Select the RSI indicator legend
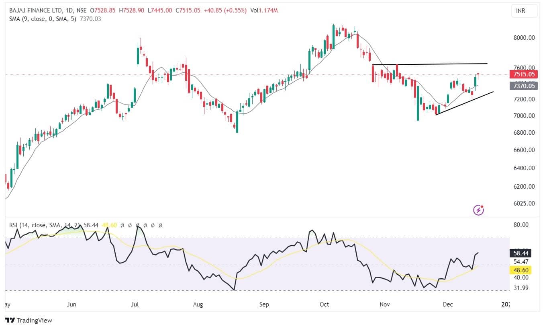This screenshot has width=545, height=329. 44,226
